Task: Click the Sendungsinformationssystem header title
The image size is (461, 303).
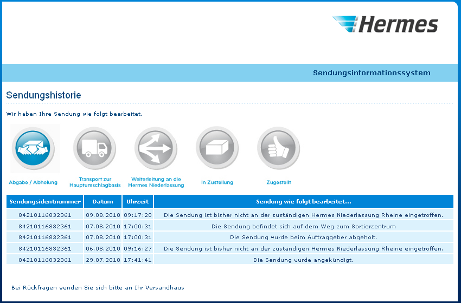Action: (372, 73)
